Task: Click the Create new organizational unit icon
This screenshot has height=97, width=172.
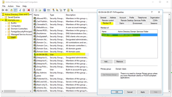Action: click(x=61, y=10)
